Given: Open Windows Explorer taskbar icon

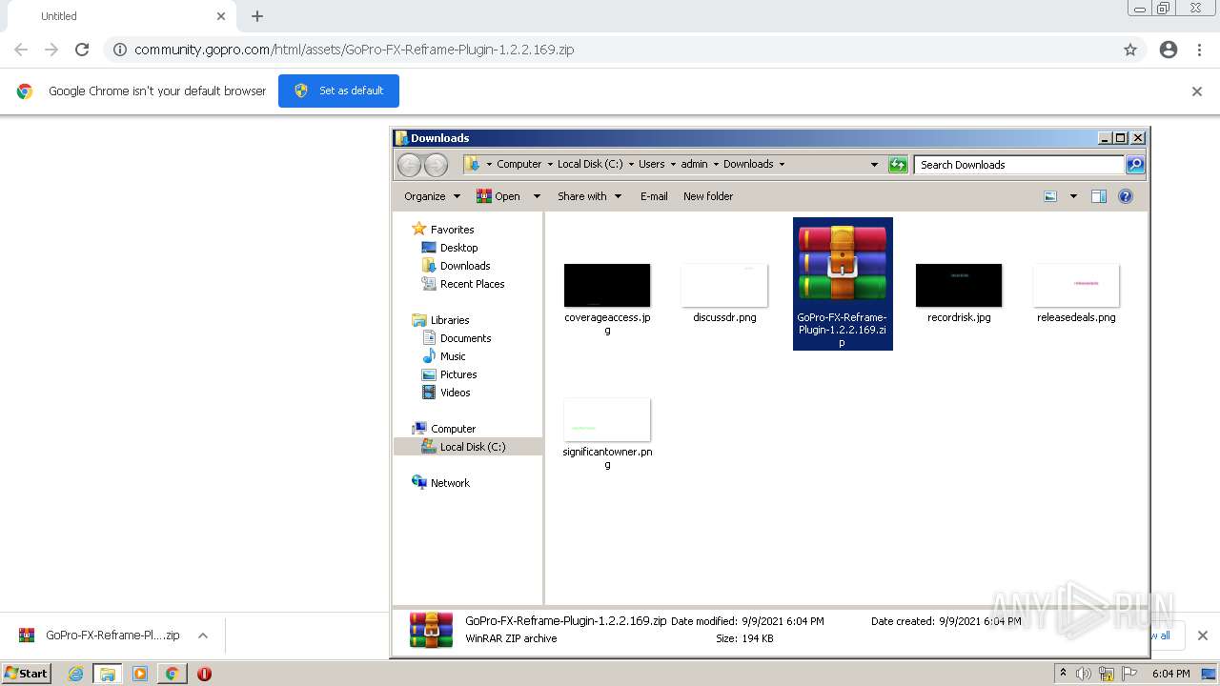Looking at the screenshot, I should pos(108,674).
